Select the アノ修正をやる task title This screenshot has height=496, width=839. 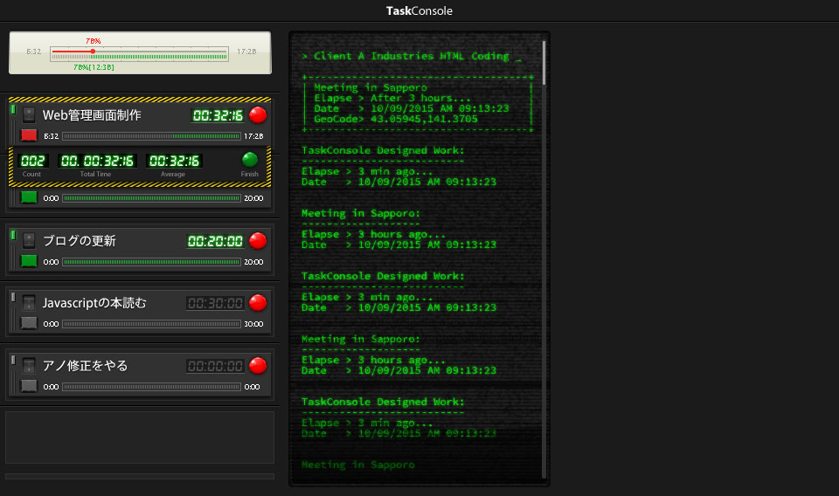(85, 366)
